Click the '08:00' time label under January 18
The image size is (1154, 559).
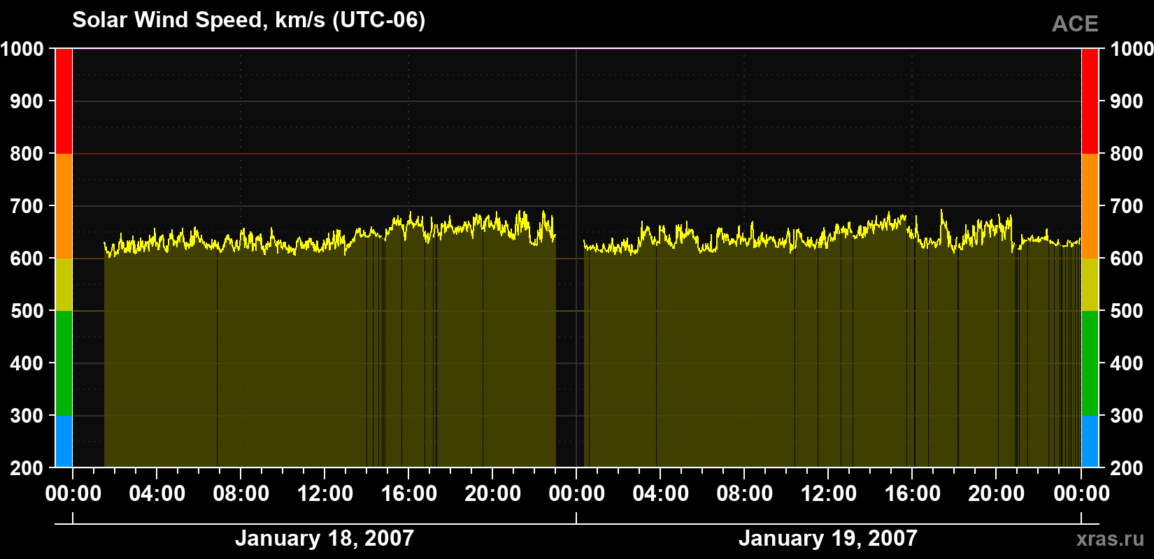(241, 494)
